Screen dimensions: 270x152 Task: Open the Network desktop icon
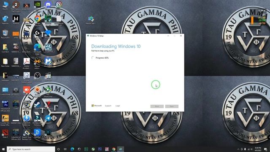point(5,20)
